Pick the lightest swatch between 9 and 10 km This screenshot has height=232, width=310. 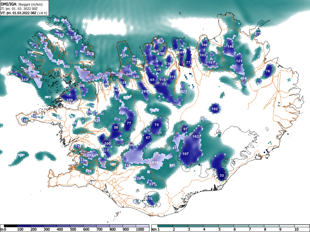point(287,226)
